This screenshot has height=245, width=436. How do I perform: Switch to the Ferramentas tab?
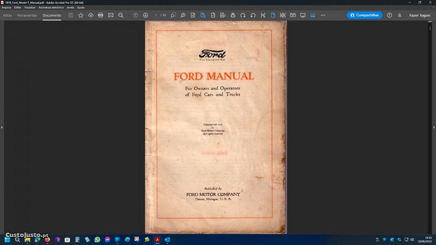click(x=27, y=15)
